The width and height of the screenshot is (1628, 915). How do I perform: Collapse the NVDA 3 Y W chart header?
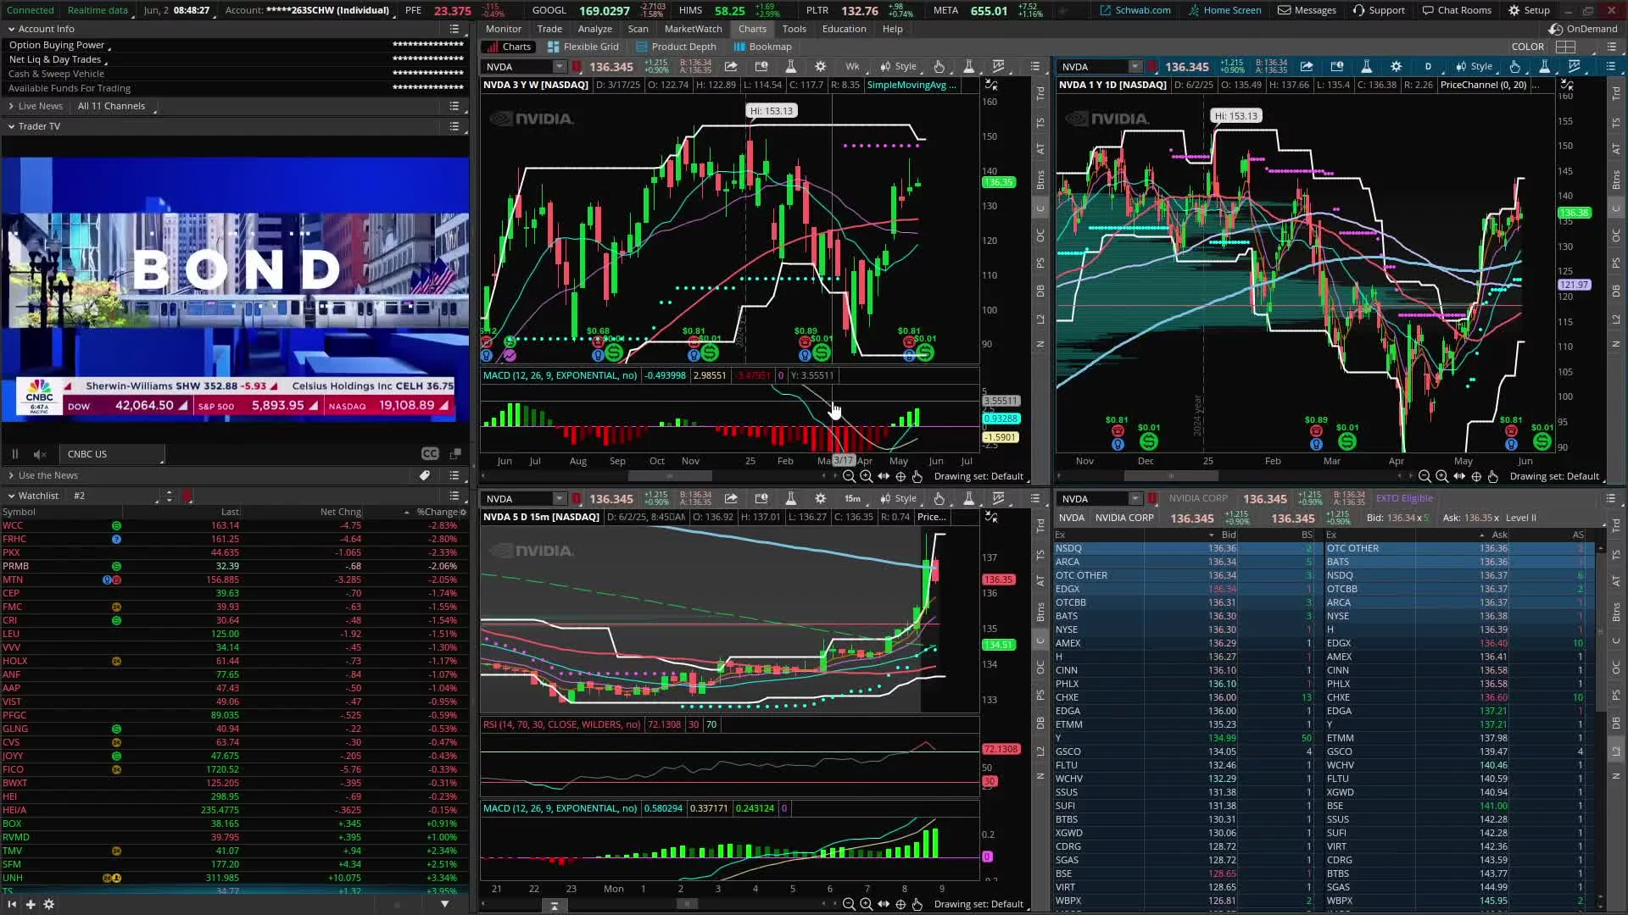pos(990,85)
